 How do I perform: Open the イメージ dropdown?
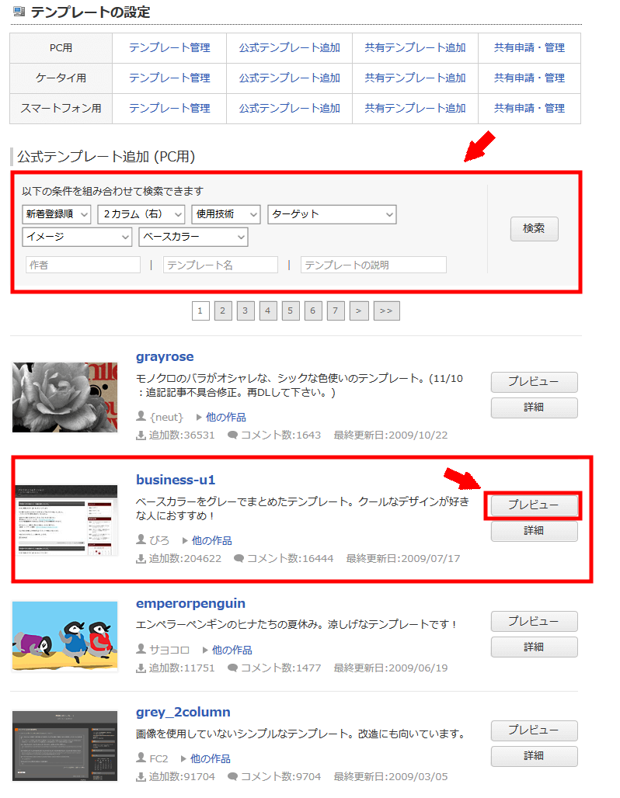tap(77, 238)
